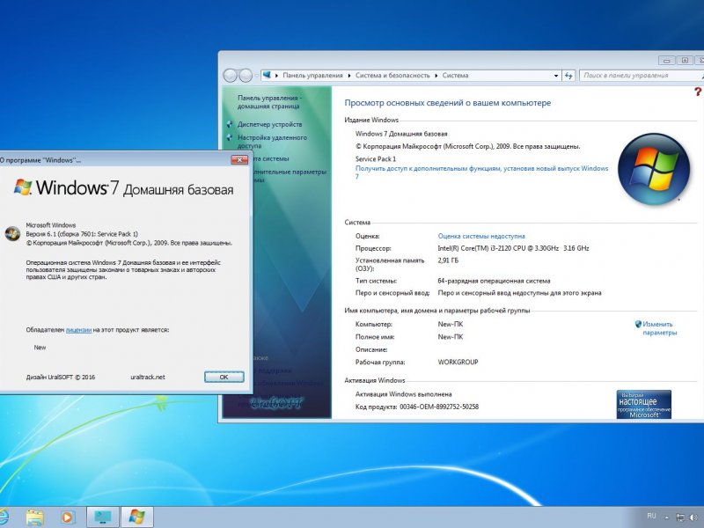Click the RU language indicator

(x=651, y=517)
